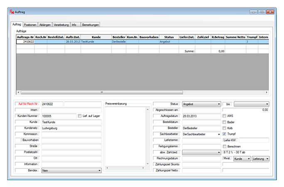Enable the AMS checkbox
284x187 pixels.
tap(224, 116)
